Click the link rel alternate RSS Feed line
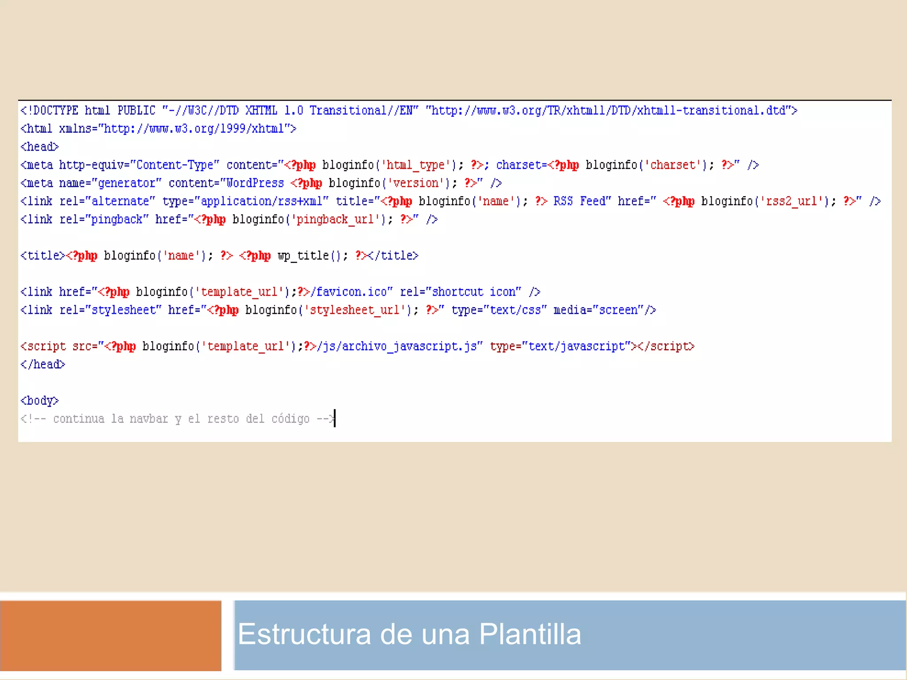Screen dimensions: 907x680 pos(451,201)
